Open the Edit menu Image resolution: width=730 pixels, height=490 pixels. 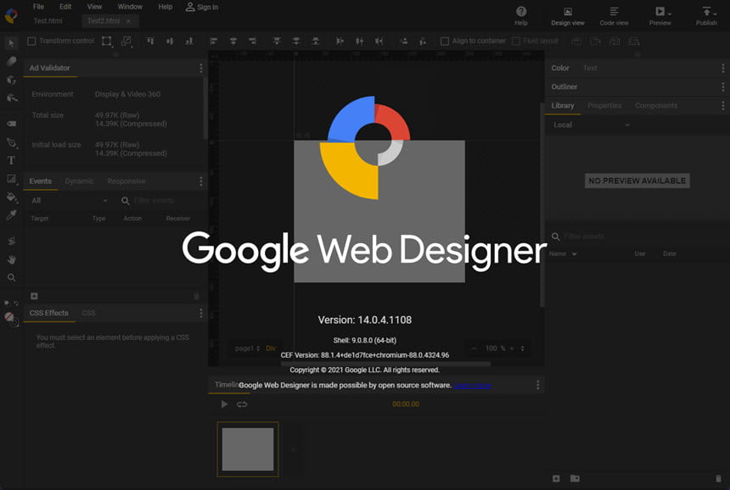tap(65, 7)
